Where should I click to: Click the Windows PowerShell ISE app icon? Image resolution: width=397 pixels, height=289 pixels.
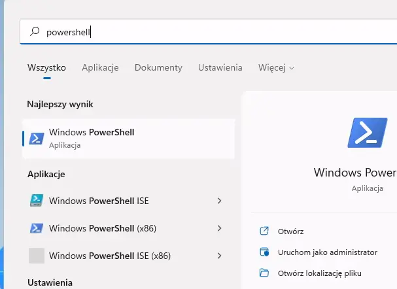point(37,201)
